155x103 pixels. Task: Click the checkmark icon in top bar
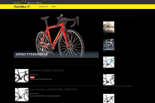[x=22, y=1]
